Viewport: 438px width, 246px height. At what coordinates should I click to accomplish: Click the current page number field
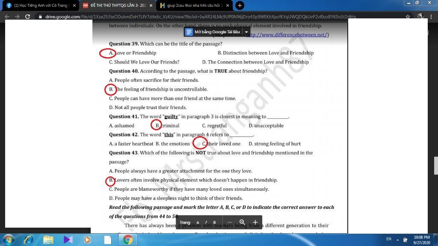click(198, 222)
